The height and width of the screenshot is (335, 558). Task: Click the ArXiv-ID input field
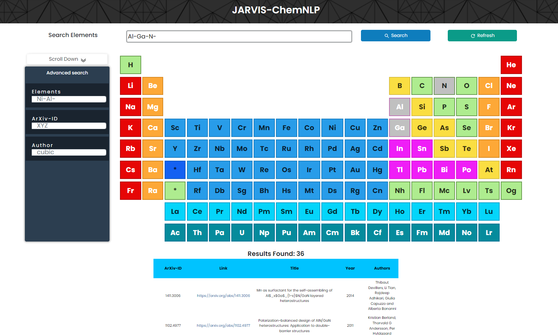[69, 126]
